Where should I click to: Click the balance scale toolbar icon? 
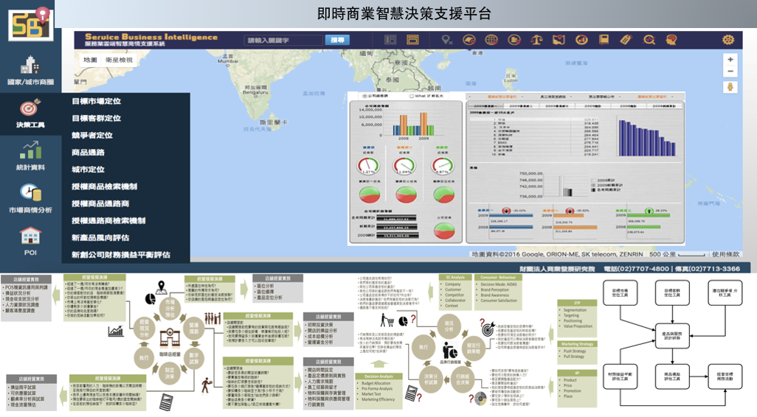click(x=536, y=40)
